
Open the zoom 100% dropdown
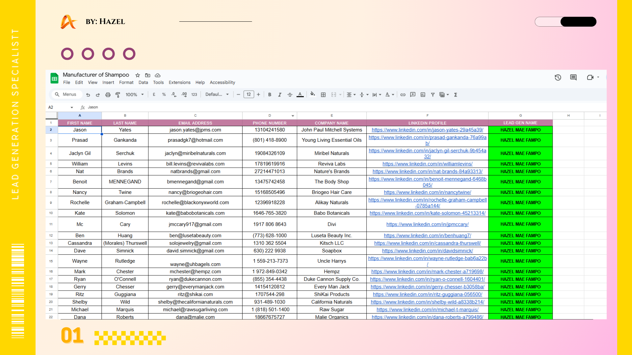[135, 95]
